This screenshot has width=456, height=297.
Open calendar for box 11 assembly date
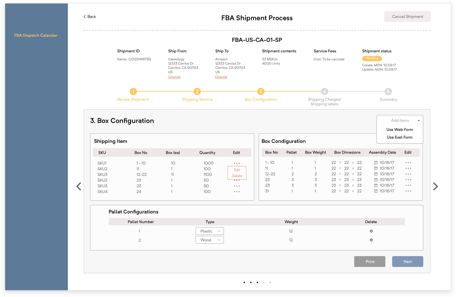(376, 168)
